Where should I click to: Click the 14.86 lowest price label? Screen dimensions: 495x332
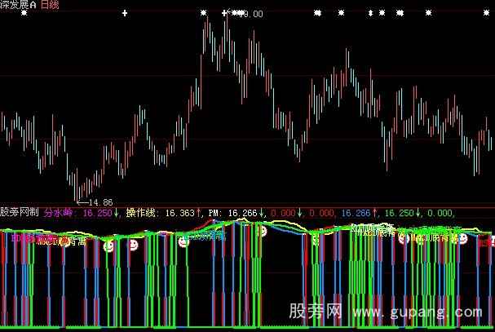[x=100, y=202]
